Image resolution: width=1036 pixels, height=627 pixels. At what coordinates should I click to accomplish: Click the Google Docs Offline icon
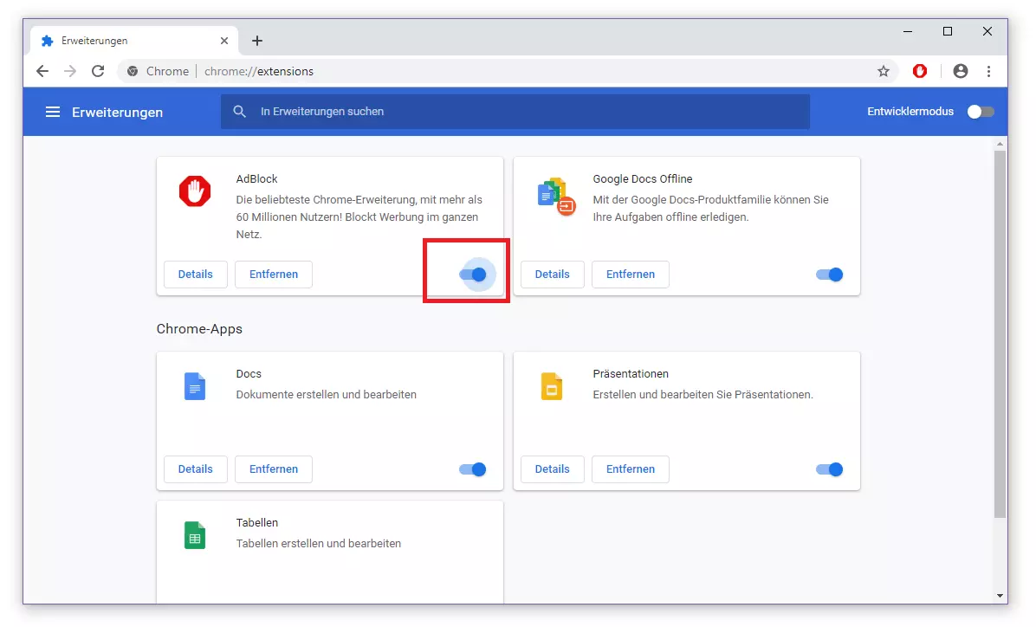tap(555, 196)
